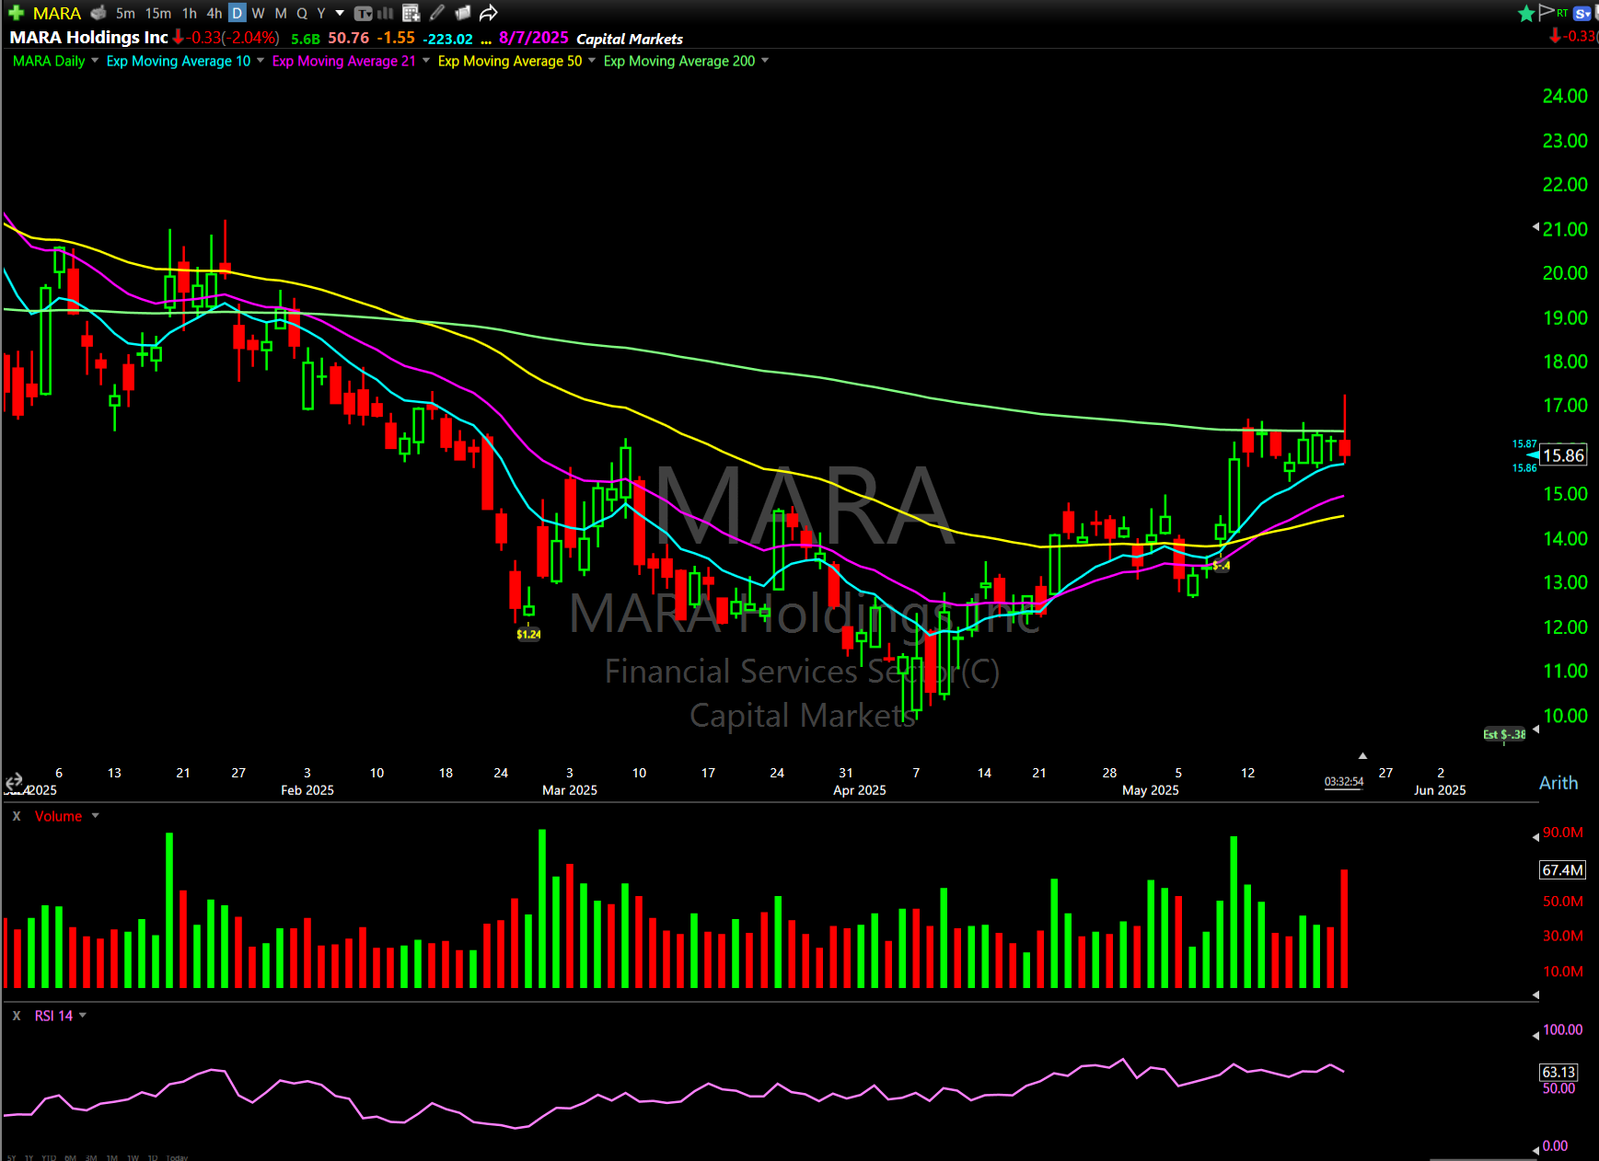Click the $1.24 earnings marker on chart
1599x1161 pixels.
(528, 634)
